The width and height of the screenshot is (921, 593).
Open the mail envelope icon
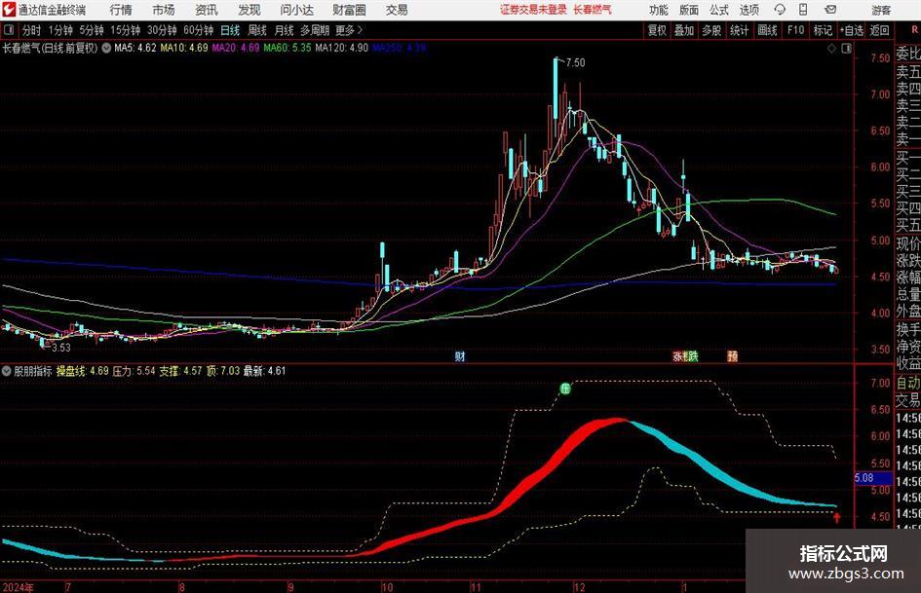click(x=830, y=10)
